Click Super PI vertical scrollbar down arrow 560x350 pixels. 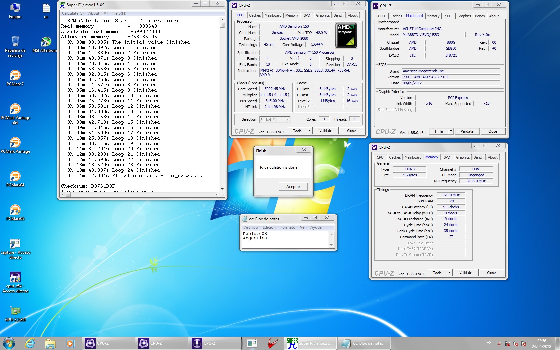pyautogui.click(x=222, y=189)
